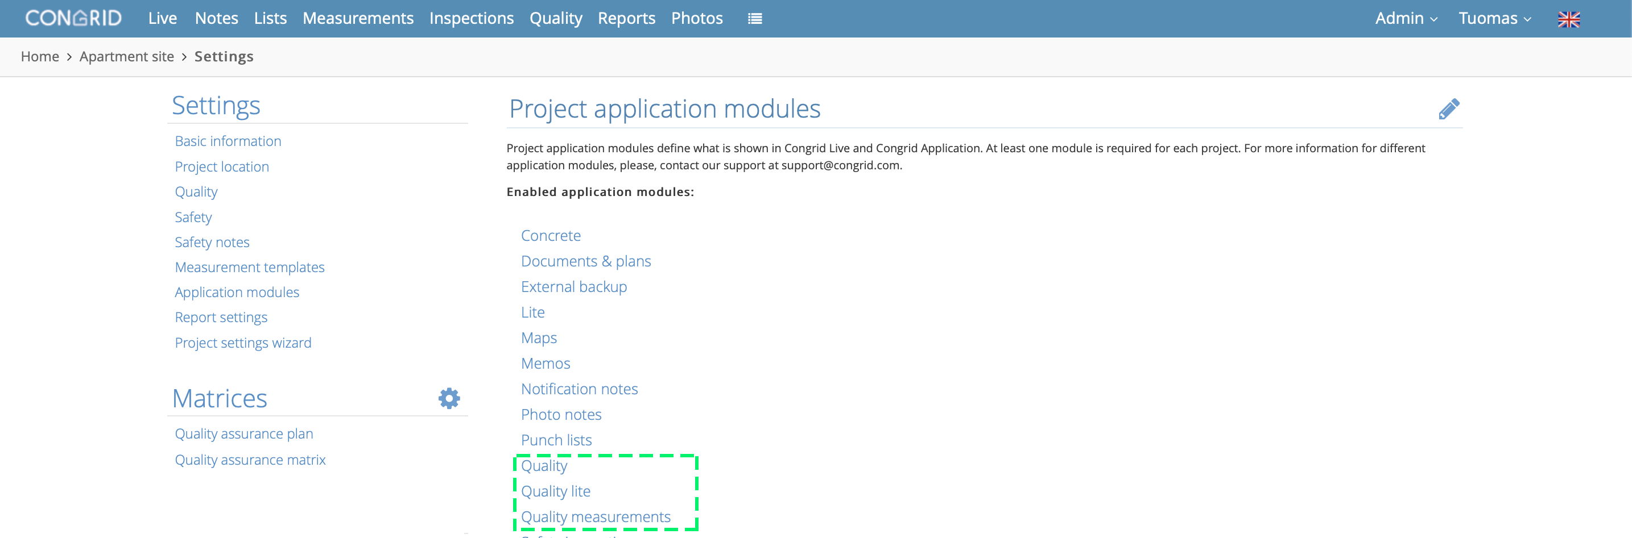
Task: Open Report settings link
Action: point(221,317)
